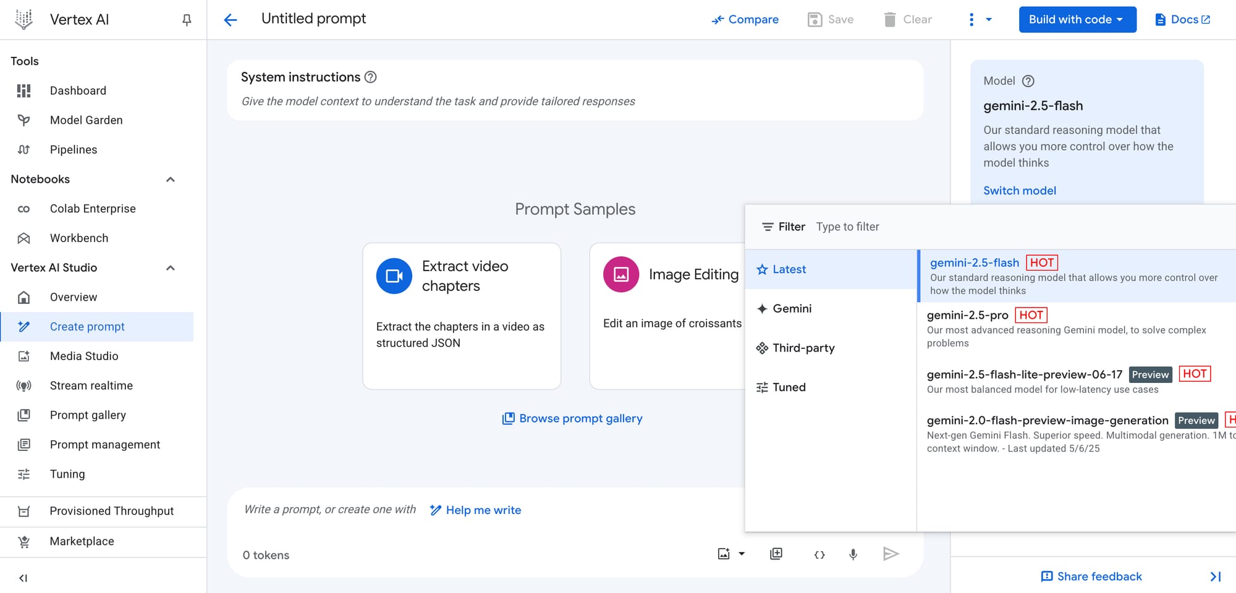Click the Write a prompt input area
Image resolution: width=1236 pixels, height=593 pixels.
point(330,510)
